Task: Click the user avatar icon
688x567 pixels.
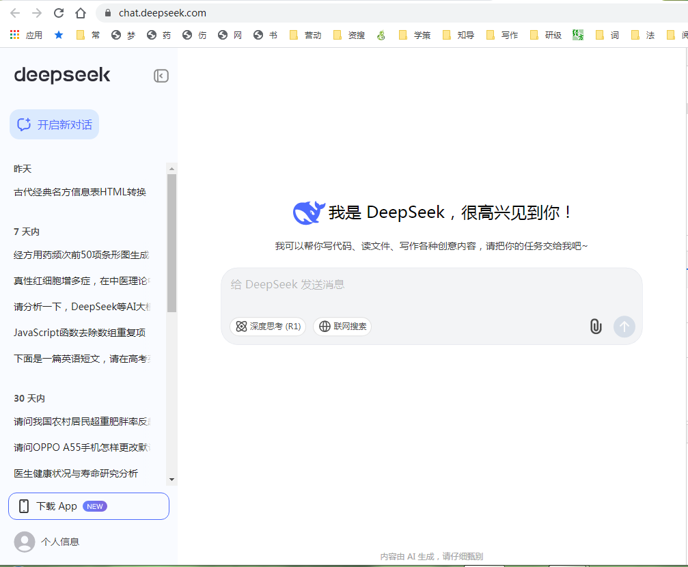Action: (25, 542)
